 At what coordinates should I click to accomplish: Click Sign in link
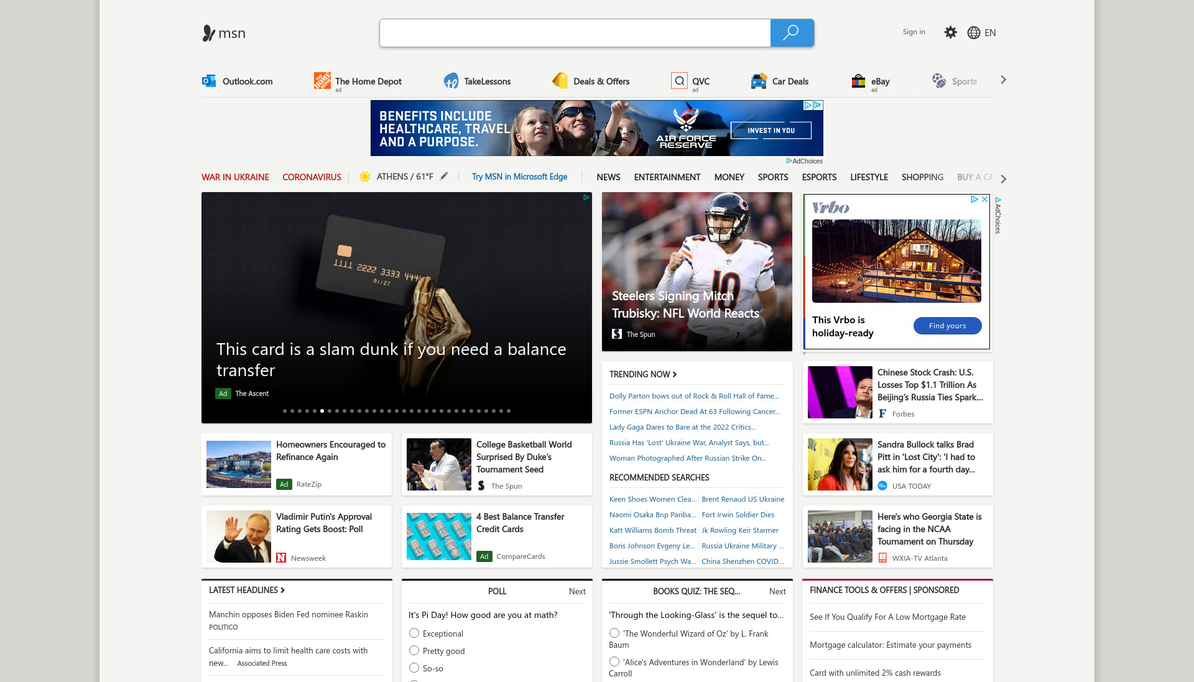[914, 32]
